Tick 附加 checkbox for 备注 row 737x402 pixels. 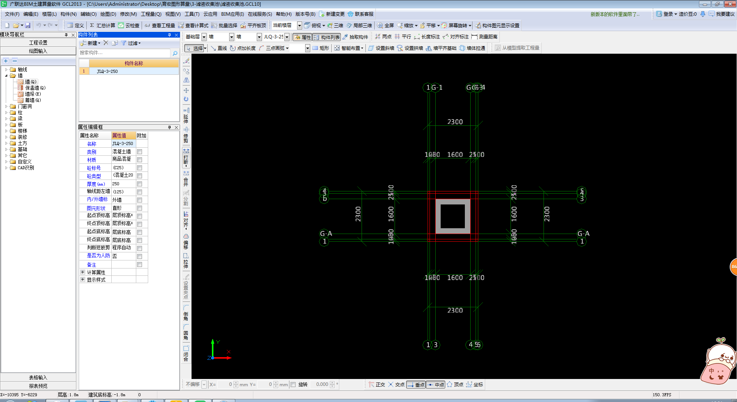tap(140, 265)
